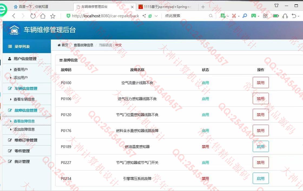Open the scissors screenshot tool
The width and height of the screenshot is (303, 191).
(x=234, y=16)
